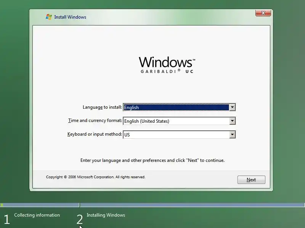Click the 'Installing Windows' step label
This screenshot has height=228, width=305.
click(x=106, y=215)
